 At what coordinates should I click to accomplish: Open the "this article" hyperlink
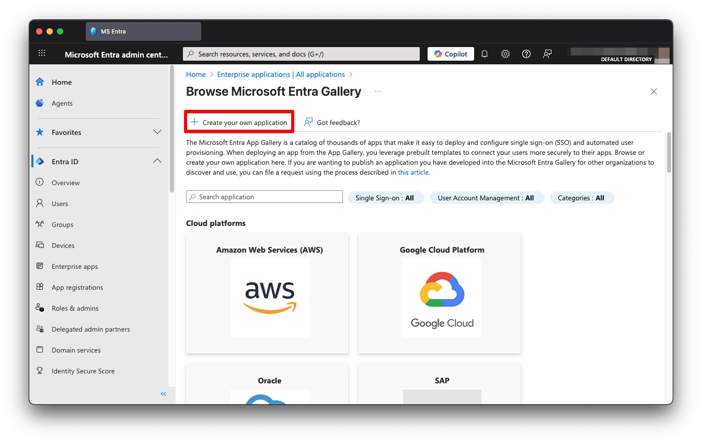pos(413,172)
